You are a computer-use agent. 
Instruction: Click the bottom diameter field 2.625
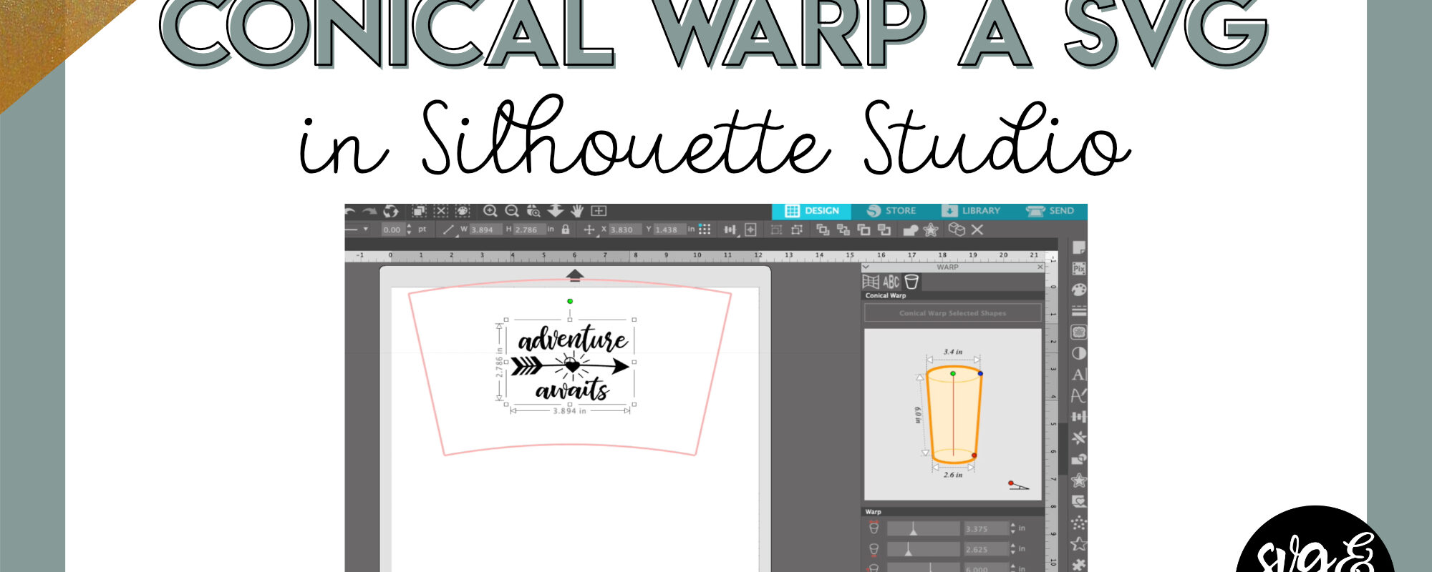click(x=987, y=549)
